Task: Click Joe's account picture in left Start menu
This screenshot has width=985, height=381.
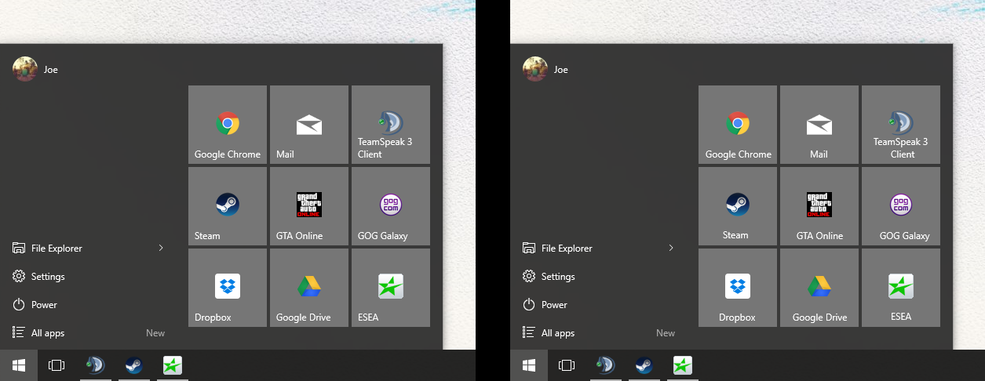Action: 25,69
